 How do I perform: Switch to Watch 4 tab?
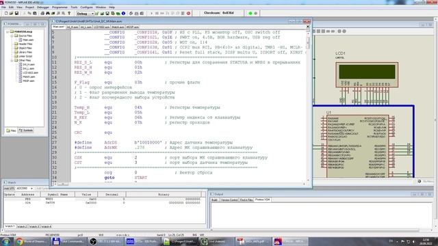[x=46, y=226]
